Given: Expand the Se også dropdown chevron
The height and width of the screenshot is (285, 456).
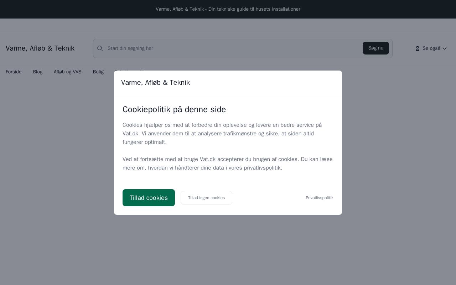Looking at the screenshot, I should pyautogui.click(x=445, y=48).
